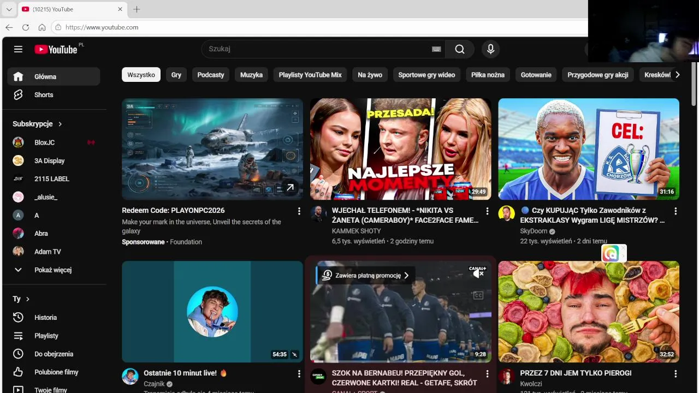This screenshot has width=699, height=393.
Task: Reload page with browser refresh button
Action: click(26, 27)
